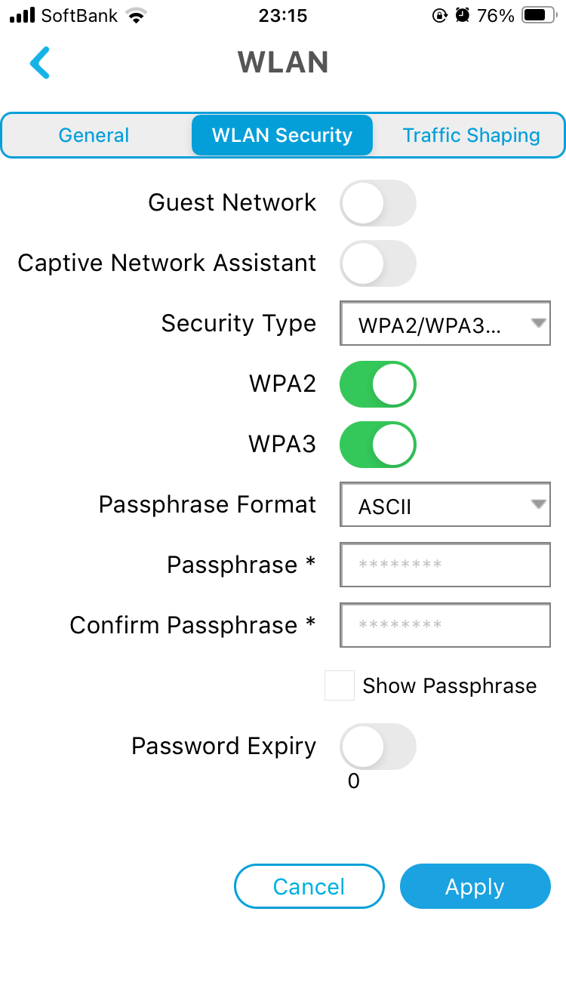Turn off the WPA3 switch

(378, 444)
